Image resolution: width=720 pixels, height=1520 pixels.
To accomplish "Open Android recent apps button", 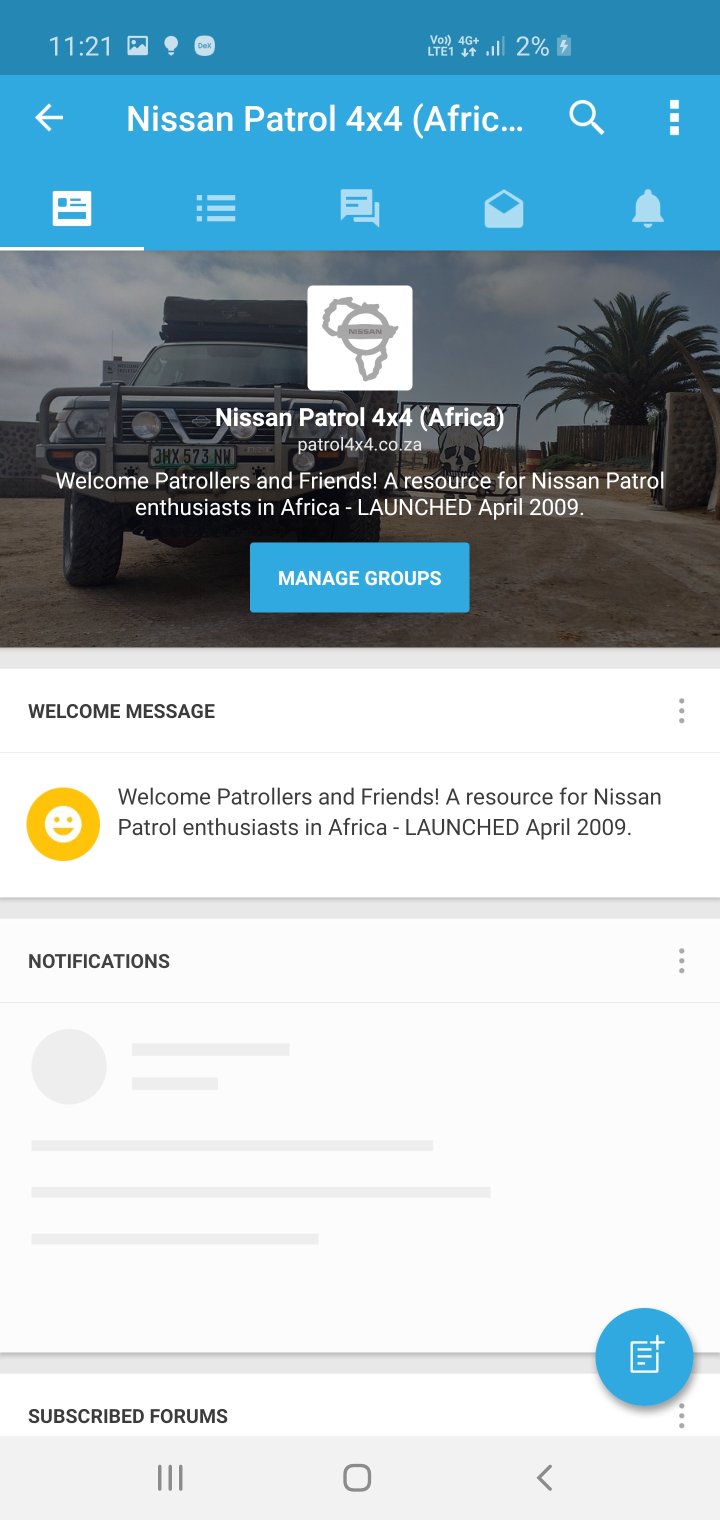I will [x=170, y=1477].
